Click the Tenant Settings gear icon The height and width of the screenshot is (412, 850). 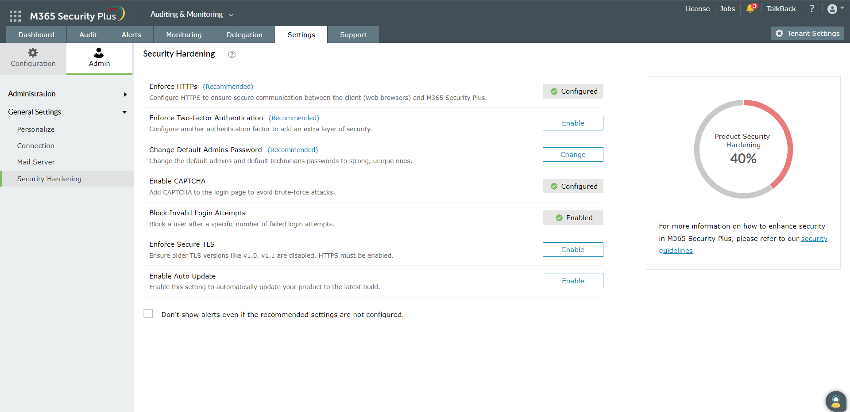pyautogui.click(x=779, y=34)
